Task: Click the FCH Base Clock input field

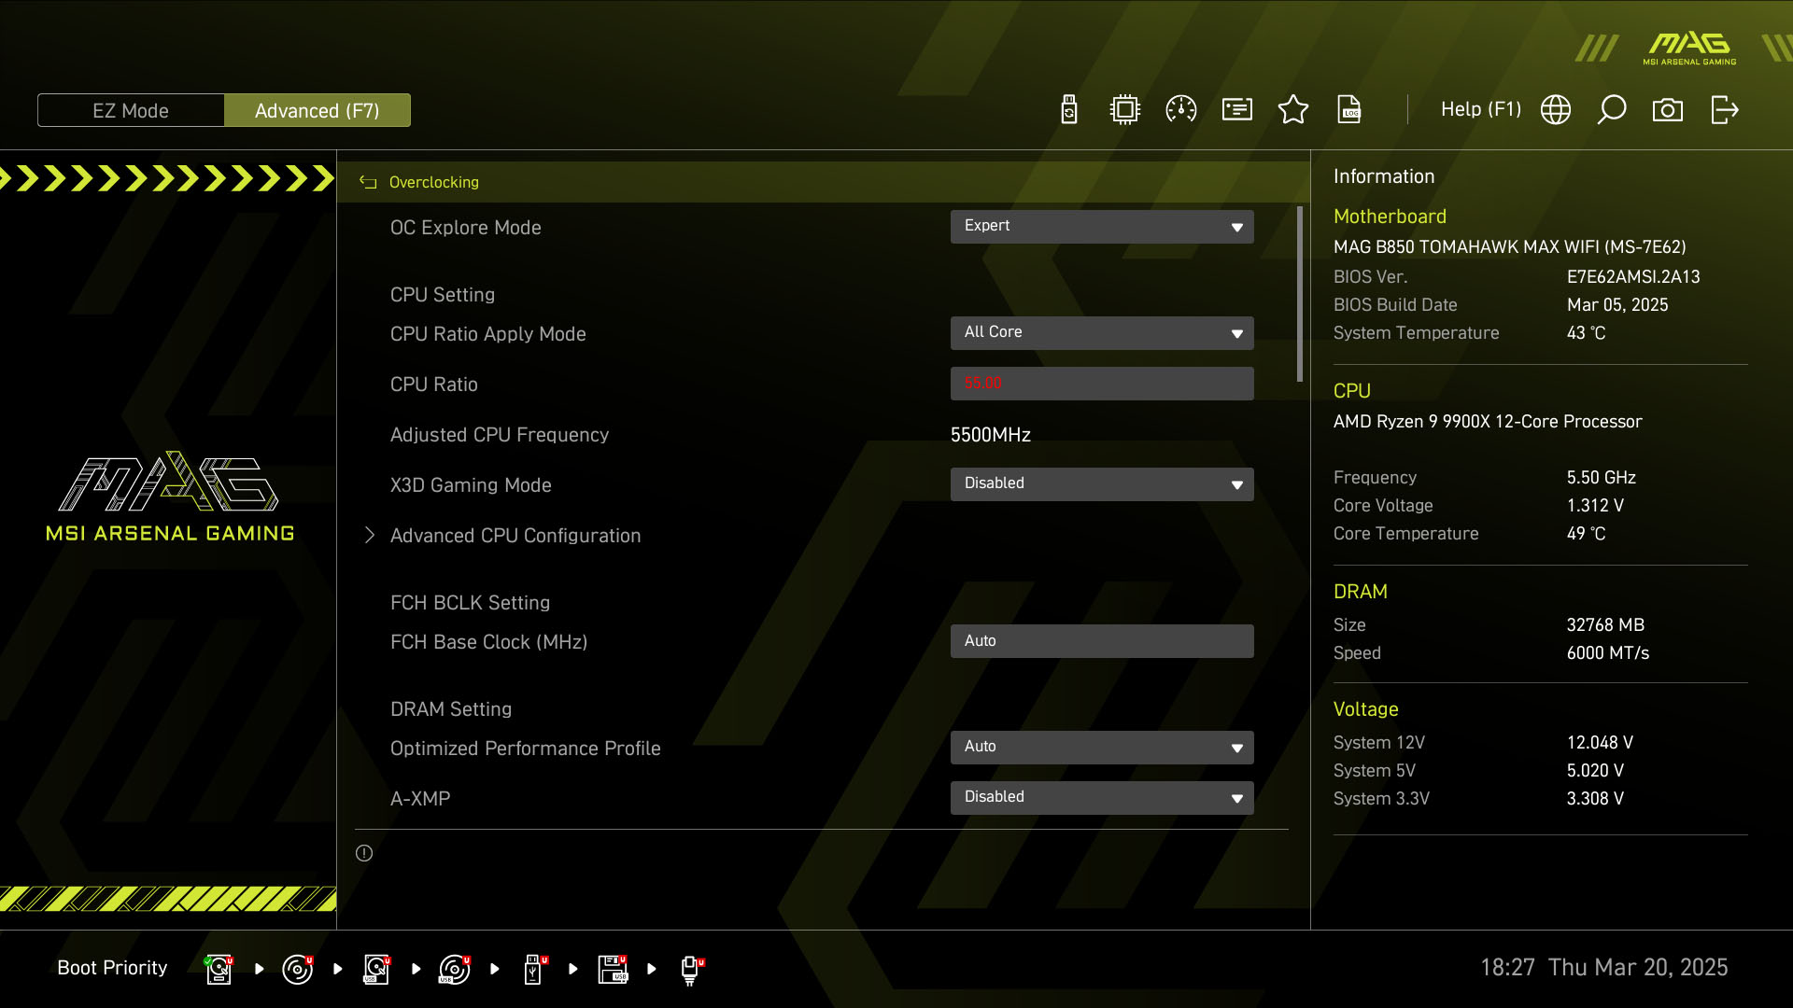Action: click(x=1102, y=641)
